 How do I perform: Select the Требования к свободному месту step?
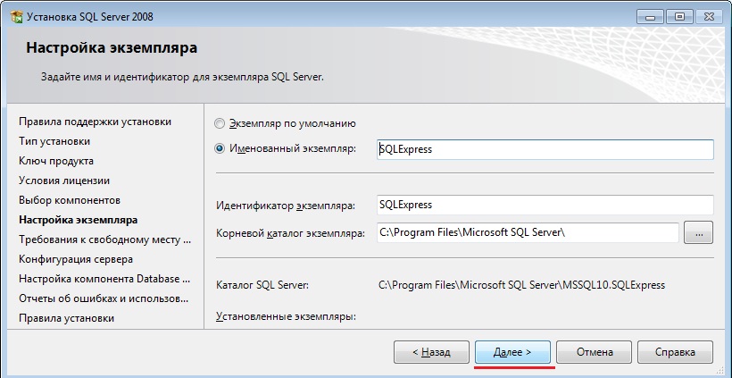105,239
